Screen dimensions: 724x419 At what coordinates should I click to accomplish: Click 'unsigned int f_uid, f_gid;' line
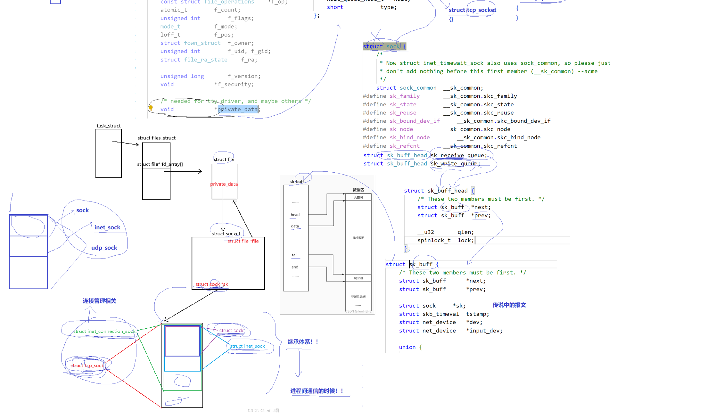(215, 51)
